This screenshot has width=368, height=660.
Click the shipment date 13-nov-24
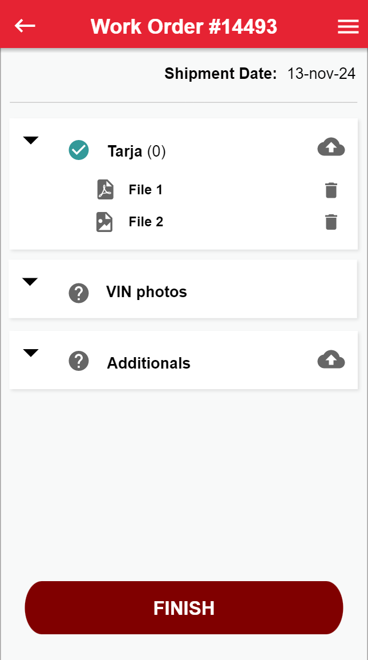pyautogui.click(x=321, y=74)
